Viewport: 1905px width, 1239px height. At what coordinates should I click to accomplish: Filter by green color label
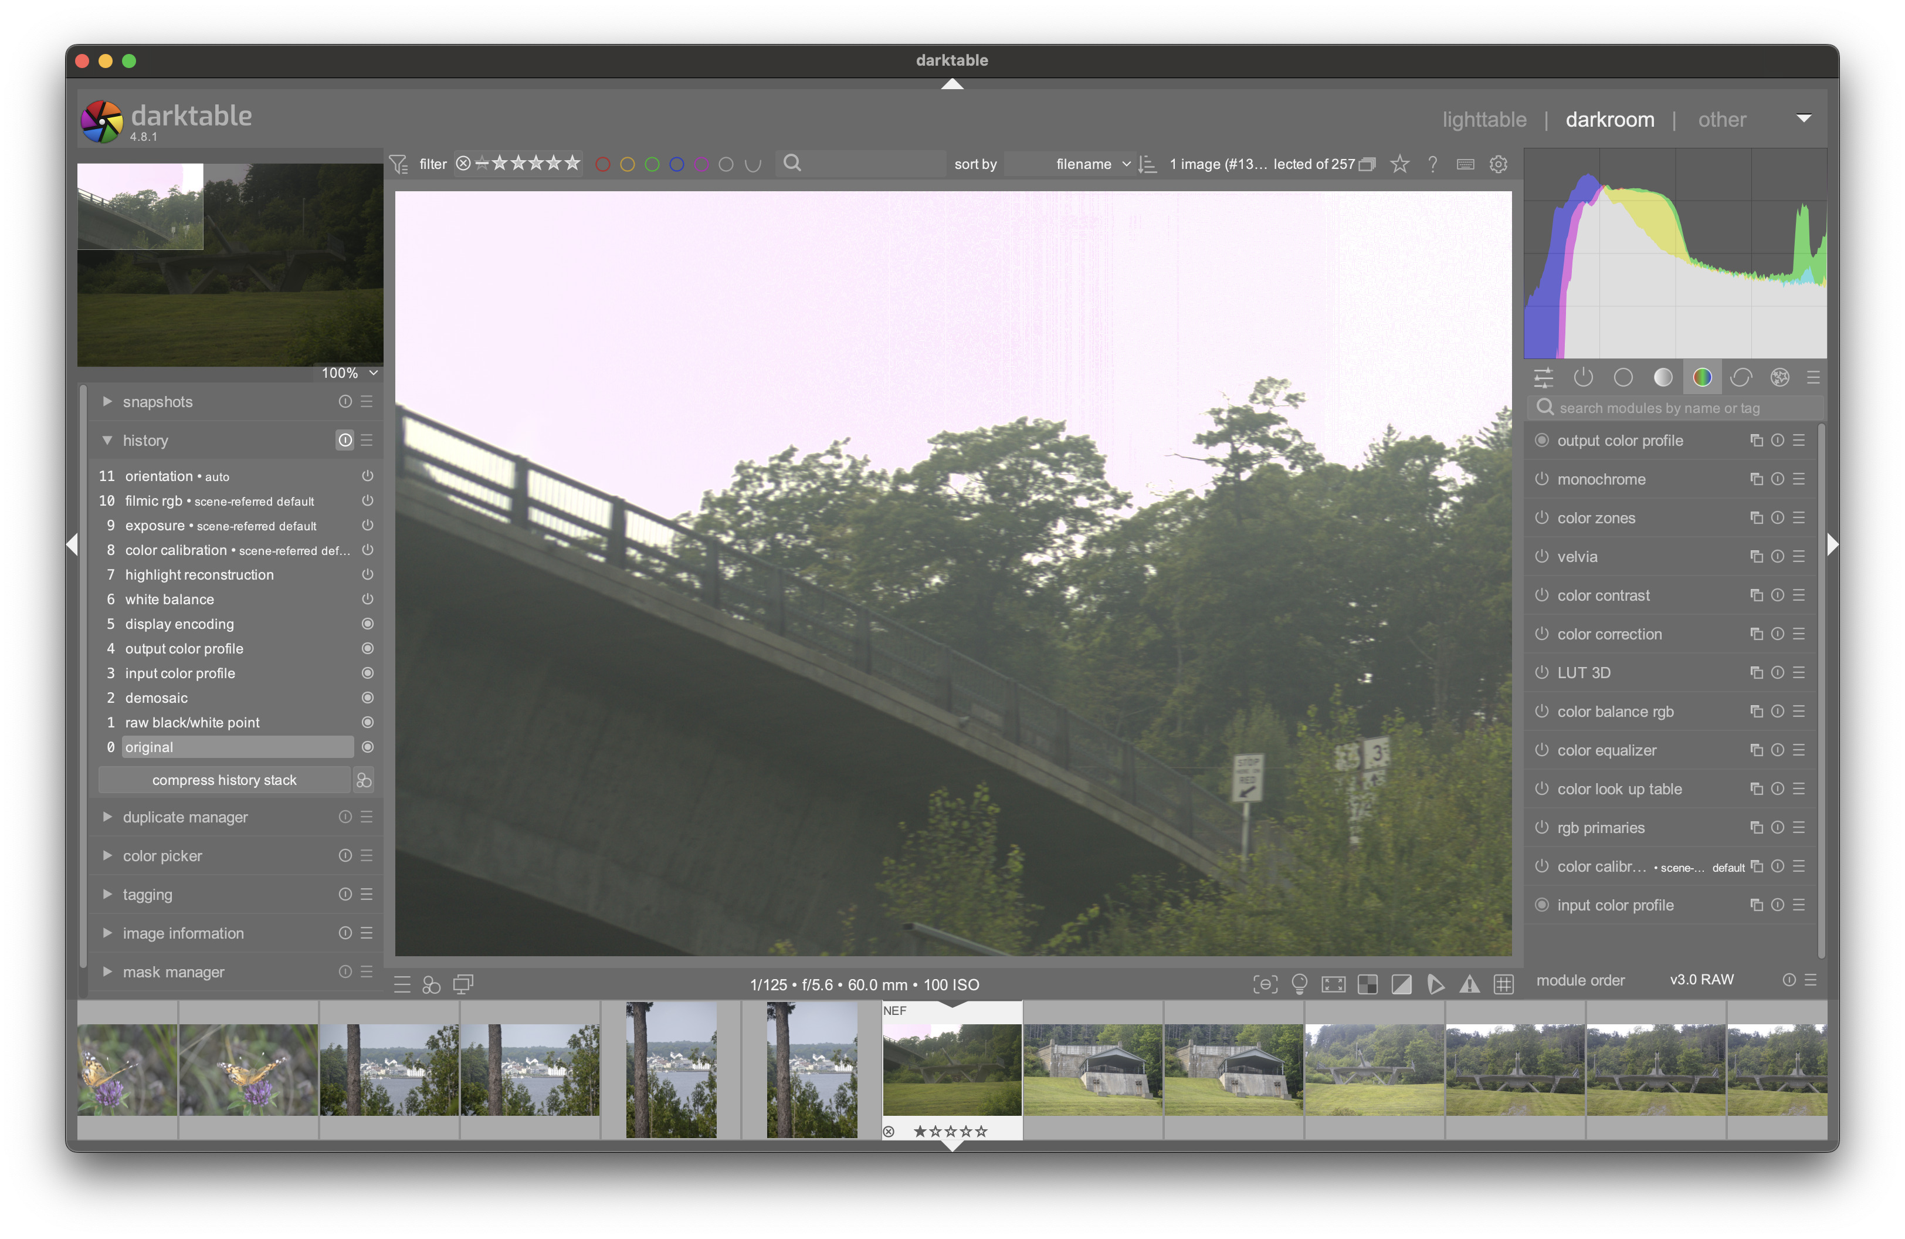652,164
